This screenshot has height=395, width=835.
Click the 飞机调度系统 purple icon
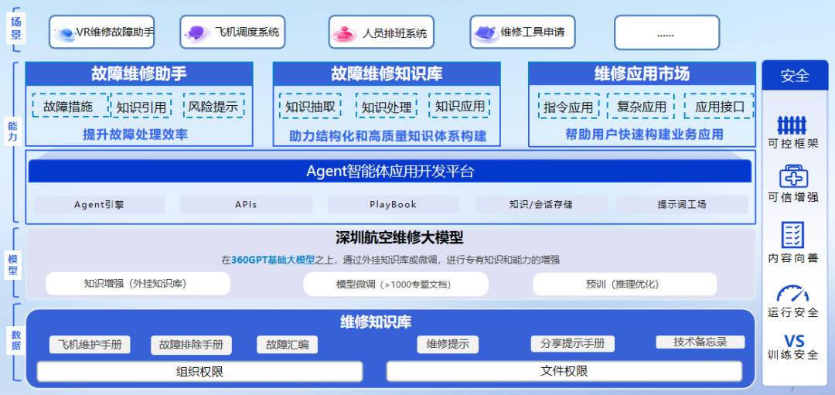(x=196, y=33)
